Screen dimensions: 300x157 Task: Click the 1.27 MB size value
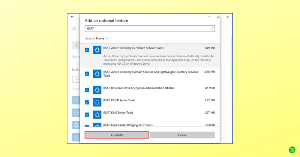pos(210,113)
